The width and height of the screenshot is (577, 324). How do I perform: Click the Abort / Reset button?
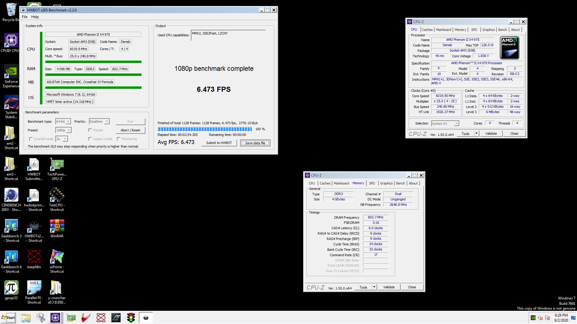(130, 130)
